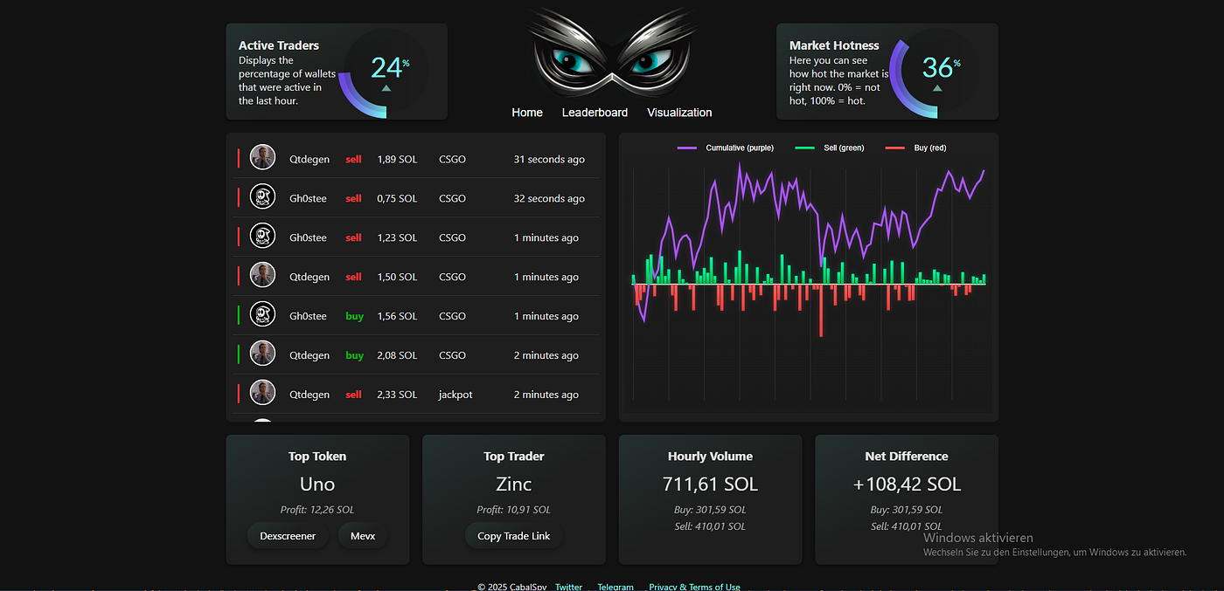Open the Home page
The height and width of the screenshot is (591, 1224).
point(527,113)
